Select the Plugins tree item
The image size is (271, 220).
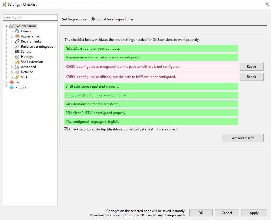tap(21, 87)
